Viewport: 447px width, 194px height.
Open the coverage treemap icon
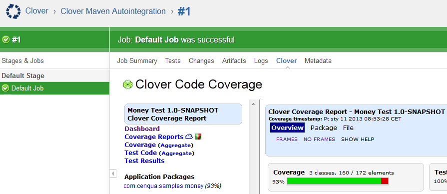tap(198, 136)
